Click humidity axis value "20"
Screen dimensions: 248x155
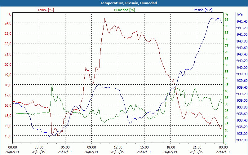227,117
